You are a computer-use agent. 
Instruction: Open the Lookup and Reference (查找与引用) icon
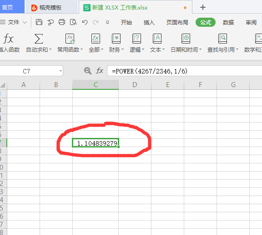point(222,39)
